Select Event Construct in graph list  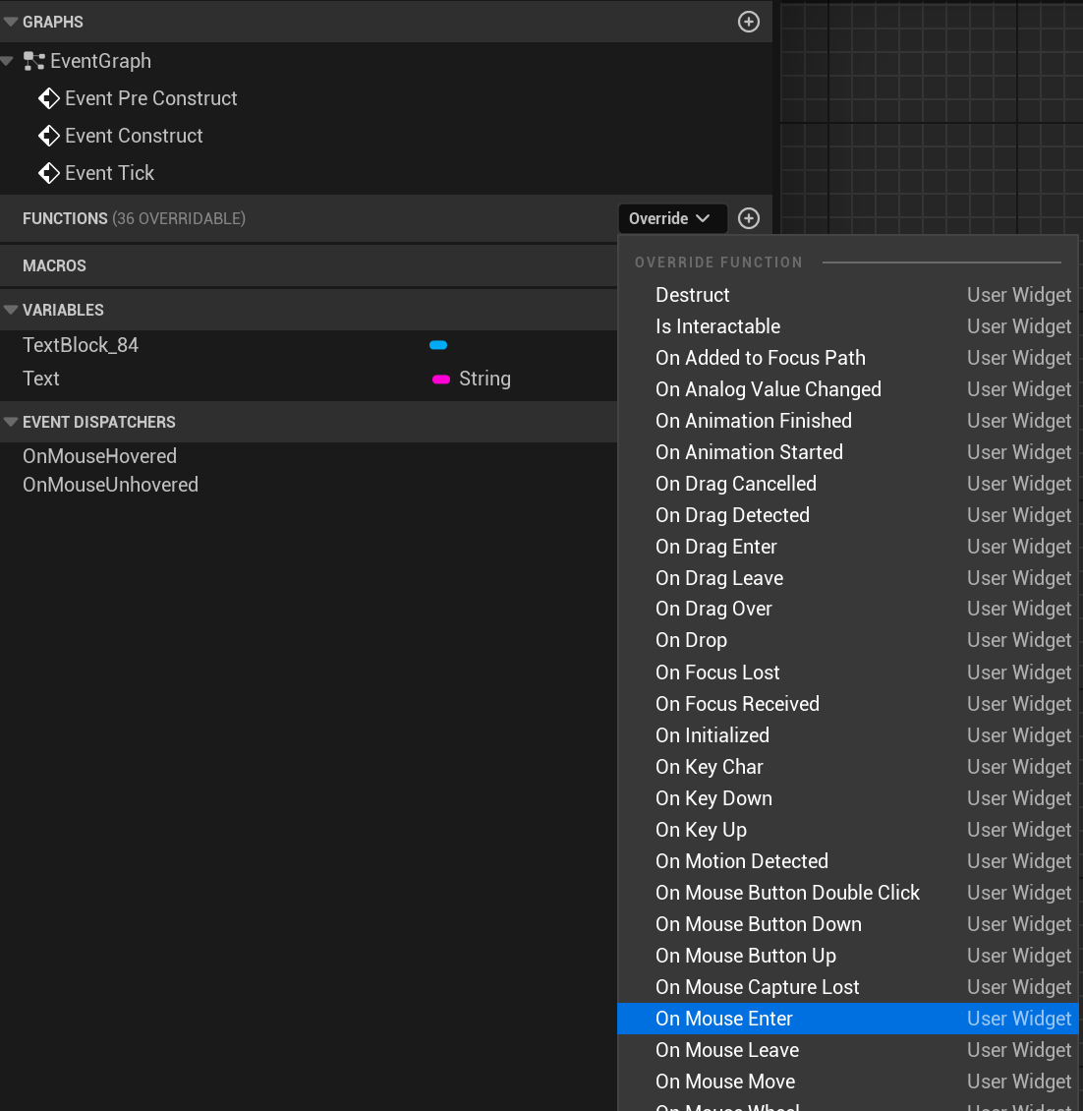point(134,136)
